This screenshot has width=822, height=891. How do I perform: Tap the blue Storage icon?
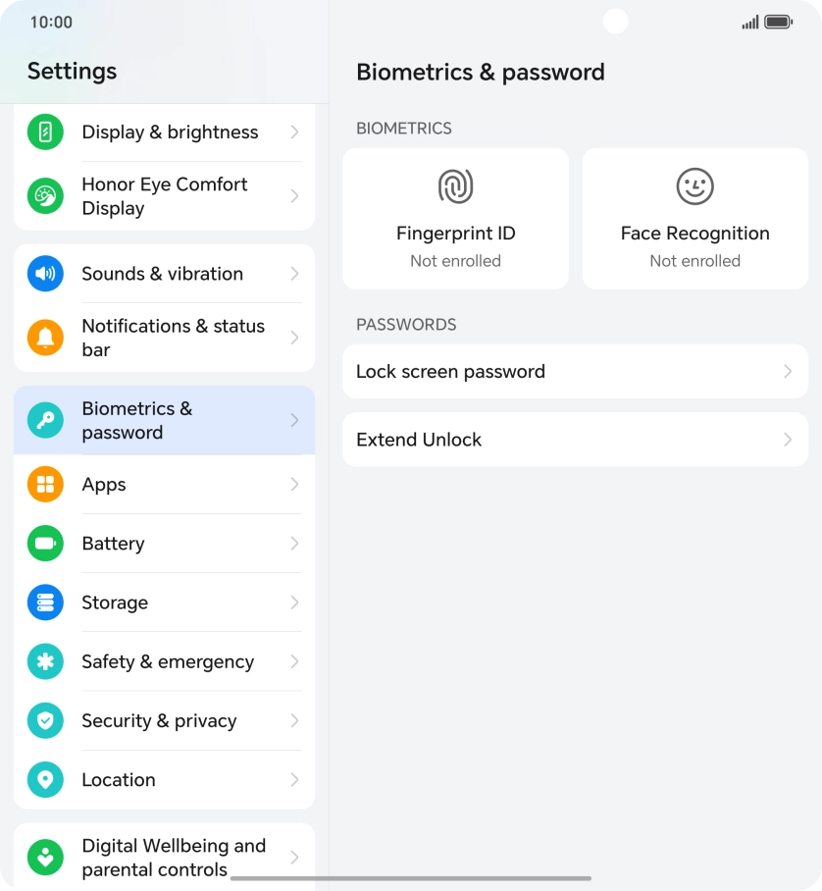click(45, 603)
